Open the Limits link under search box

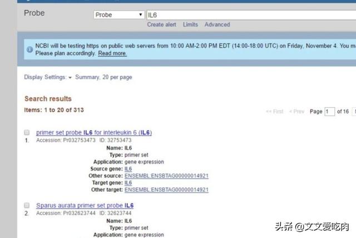[190, 25]
